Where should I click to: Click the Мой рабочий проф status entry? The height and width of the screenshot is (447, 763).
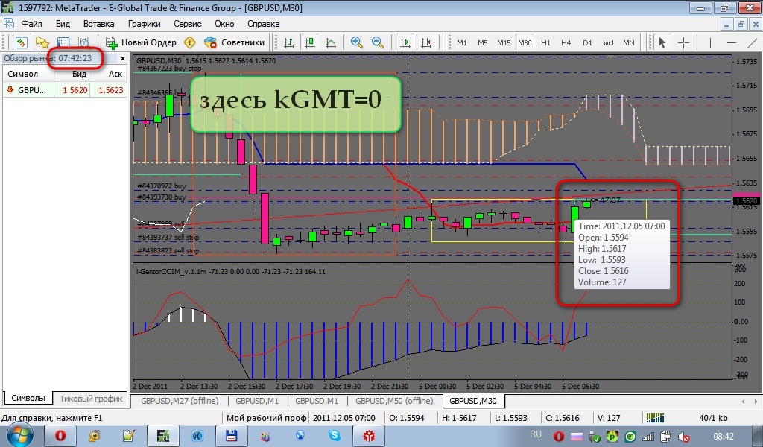pos(266,418)
